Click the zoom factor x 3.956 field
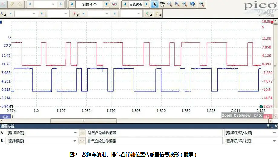 [x=136, y=4]
